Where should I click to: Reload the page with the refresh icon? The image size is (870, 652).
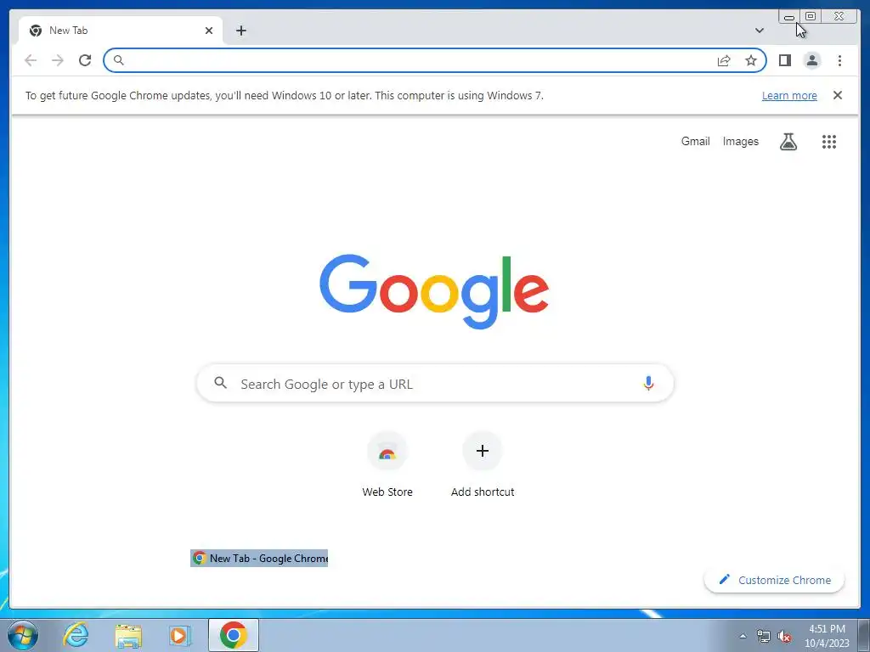tap(85, 60)
